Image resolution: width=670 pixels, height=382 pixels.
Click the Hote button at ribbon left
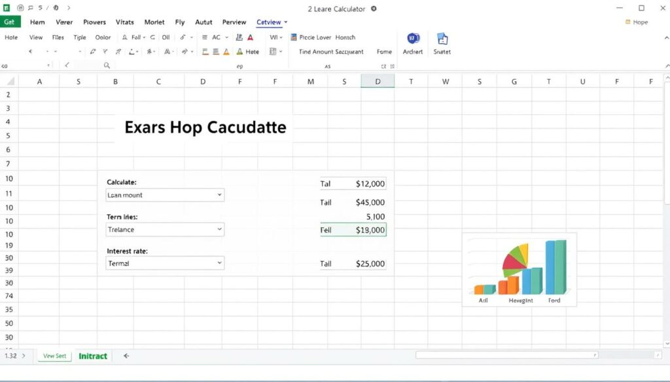pos(11,37)
